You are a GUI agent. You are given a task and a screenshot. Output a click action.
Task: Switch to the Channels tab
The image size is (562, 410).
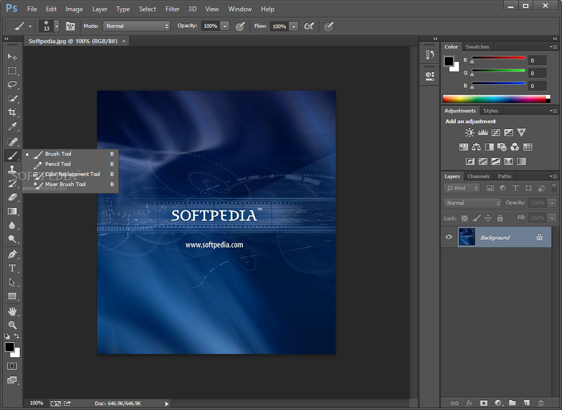pos(478,176)
